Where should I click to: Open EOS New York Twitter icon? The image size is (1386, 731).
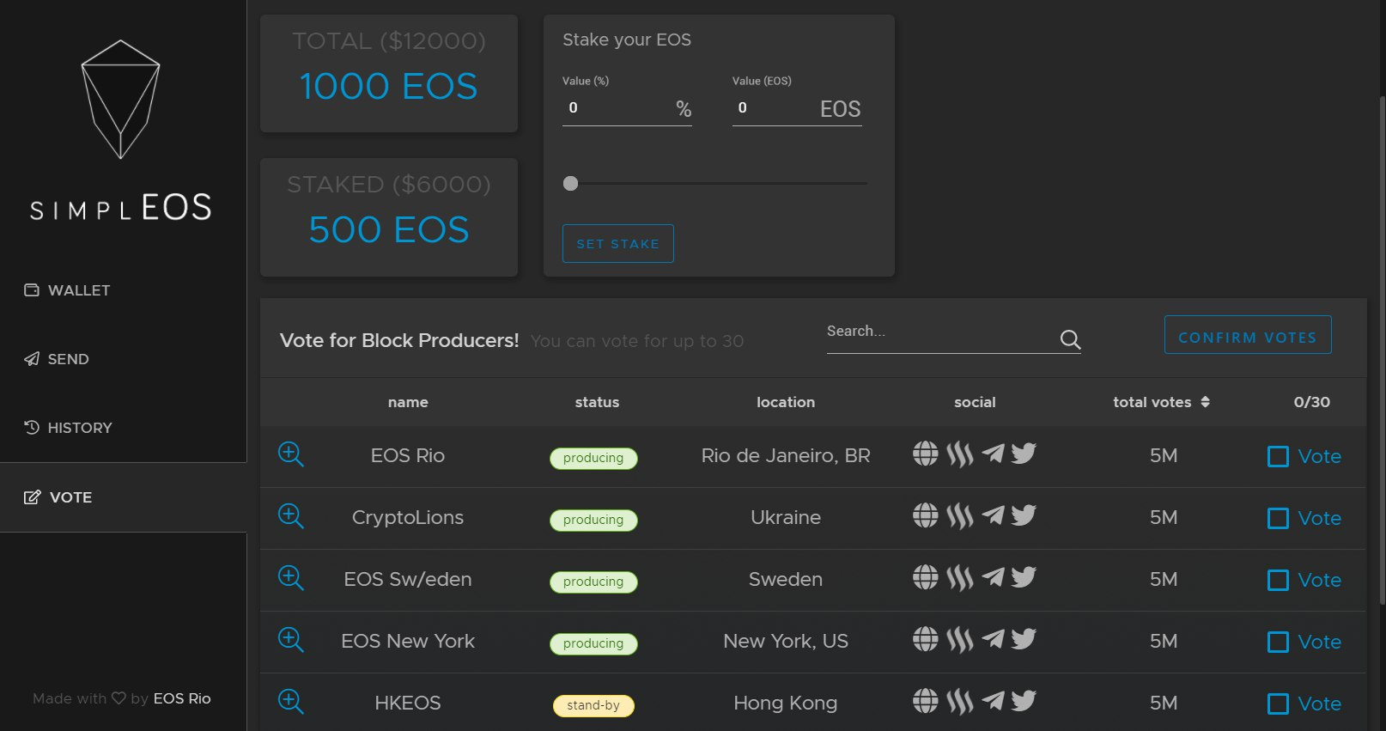1024,638
